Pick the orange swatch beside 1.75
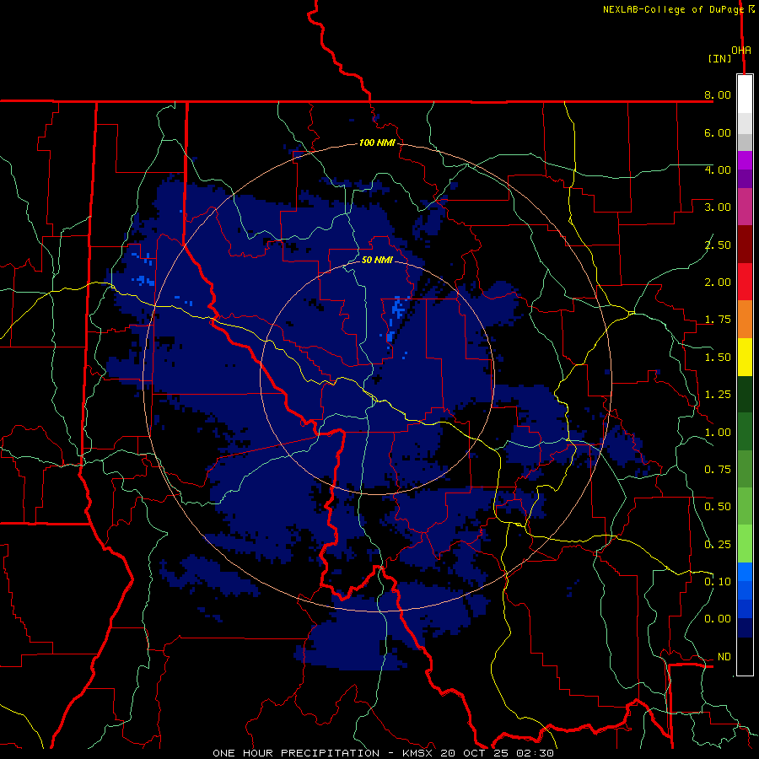Screen dimensions: 759x759 pyautogui.click(x=745, y=320)
